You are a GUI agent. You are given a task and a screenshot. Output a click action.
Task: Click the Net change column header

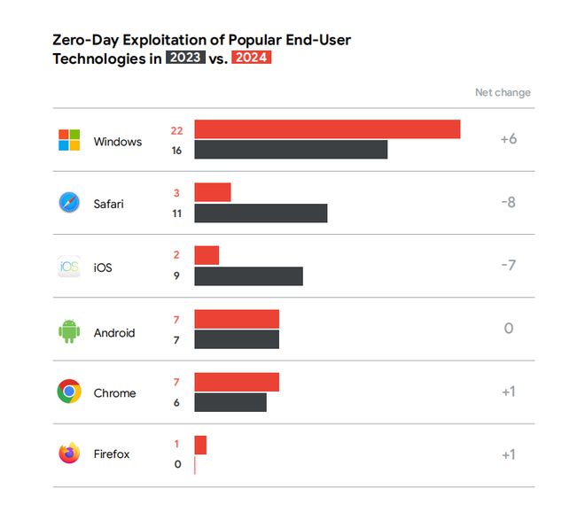point(503,92)
